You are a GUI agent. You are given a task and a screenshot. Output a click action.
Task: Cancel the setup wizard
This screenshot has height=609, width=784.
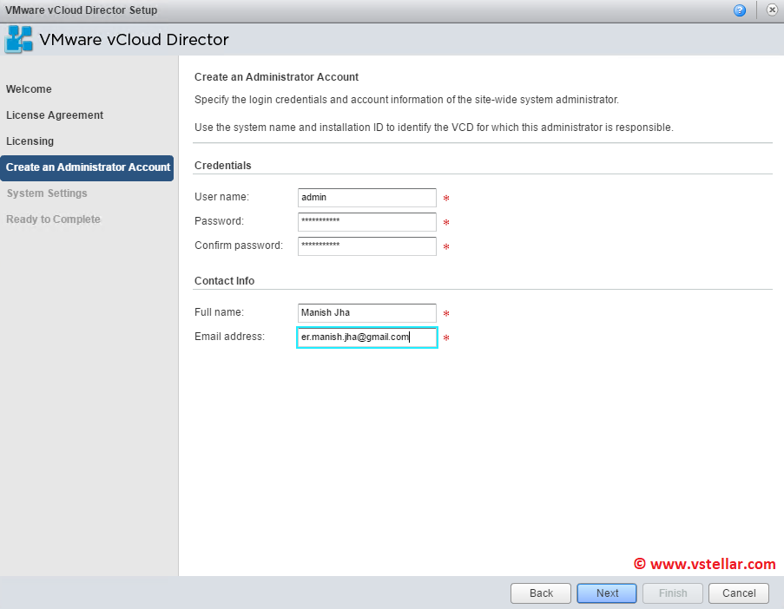coord(739,593)
